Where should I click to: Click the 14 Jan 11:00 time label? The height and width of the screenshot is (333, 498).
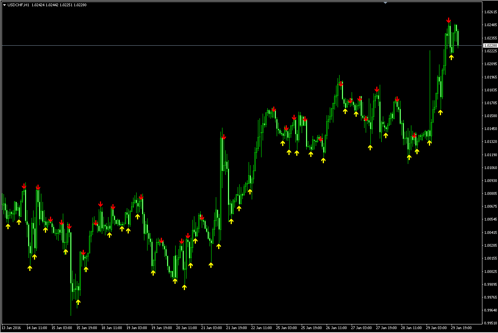coord(37,328)
